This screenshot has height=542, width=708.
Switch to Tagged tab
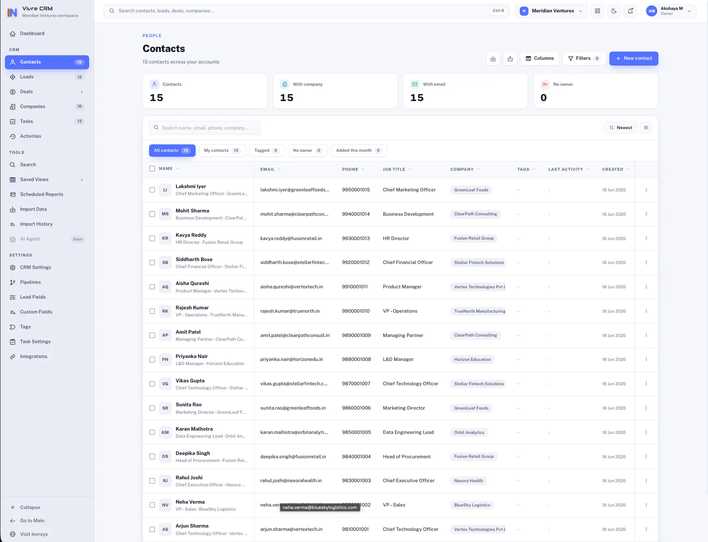[x=267, y=151]
